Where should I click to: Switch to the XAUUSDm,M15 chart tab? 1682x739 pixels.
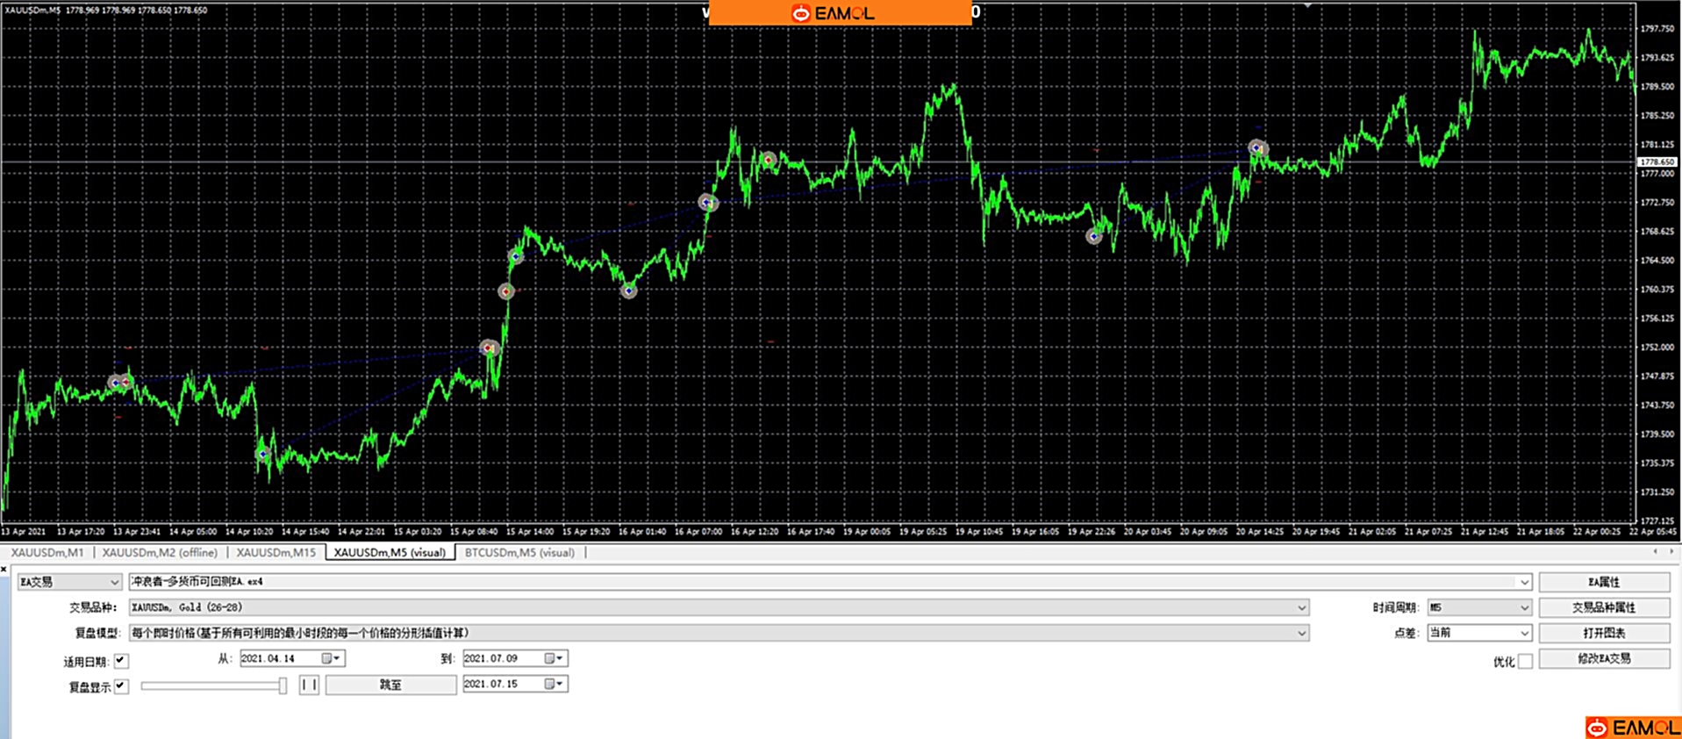276,552
